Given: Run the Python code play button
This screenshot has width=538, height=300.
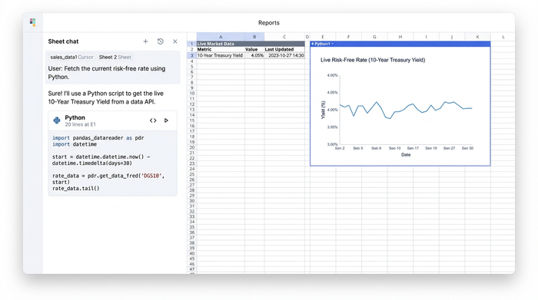Looking at the screenshot, I should coord(166,120).
